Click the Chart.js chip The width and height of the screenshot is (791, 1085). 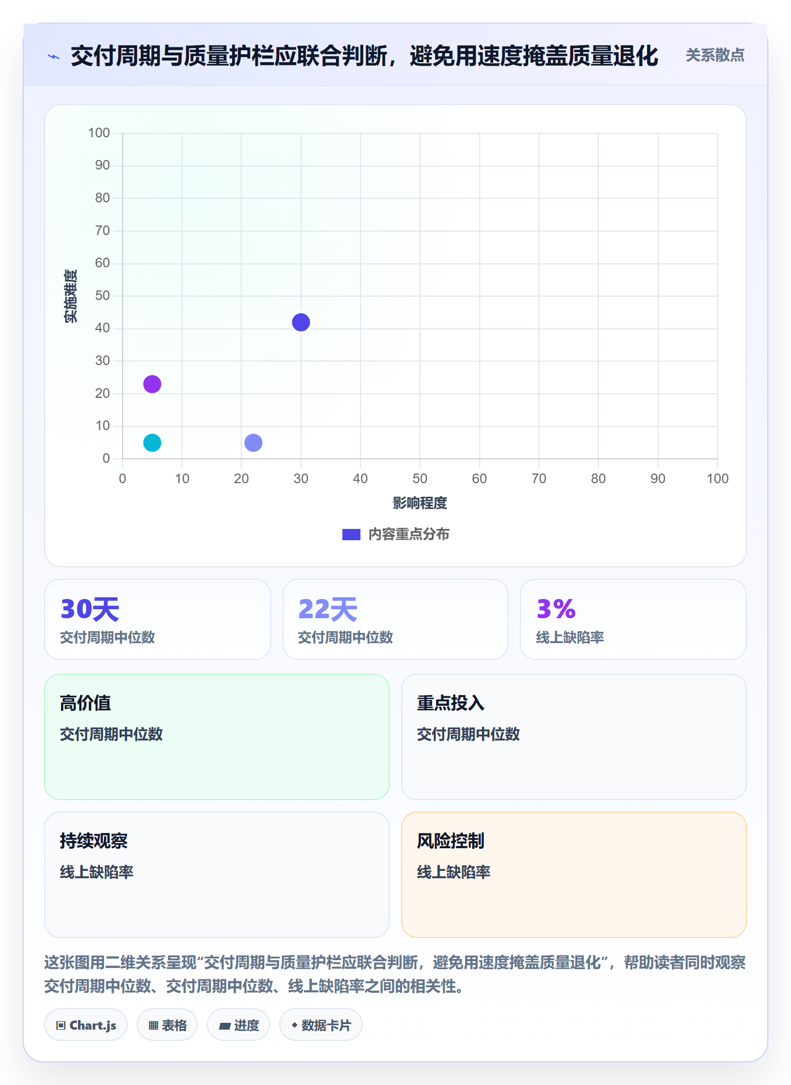86,1025
